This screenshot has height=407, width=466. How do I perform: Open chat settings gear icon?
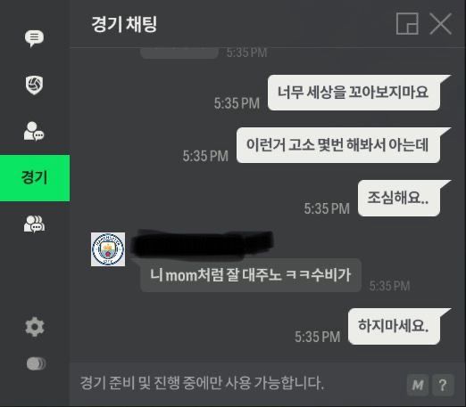pos(35,327)
